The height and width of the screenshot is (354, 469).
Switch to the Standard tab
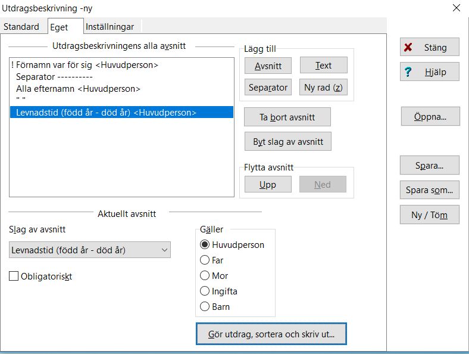pyautogui.click(x=21, y=27)
